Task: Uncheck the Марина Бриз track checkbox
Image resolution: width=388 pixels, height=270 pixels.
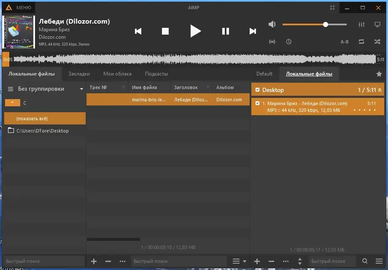Action: click(x=257, y=103)
